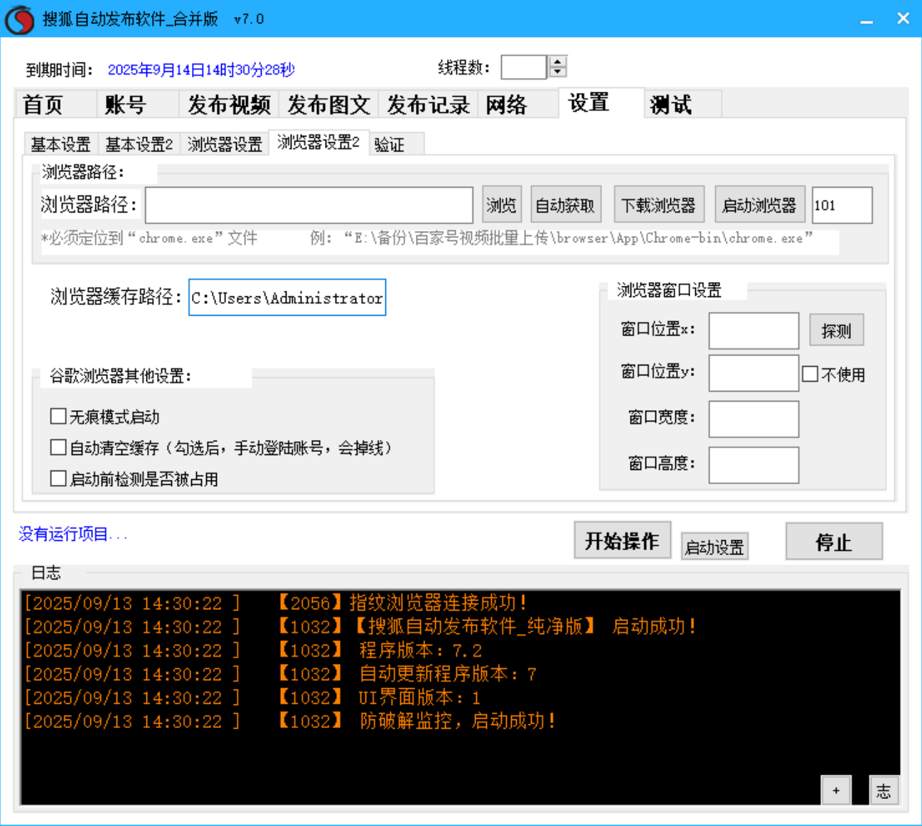Check 启动前检测是否被占用 option
The image size is (922, 826).
[59, 479]
